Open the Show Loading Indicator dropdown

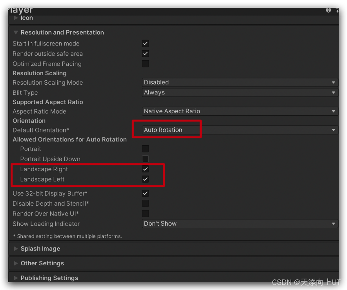[240, 224]
